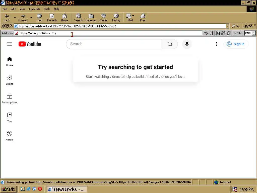Click the binoculars find icon
The width and height of the screenshot is (257, 193).
coord(223,33)
